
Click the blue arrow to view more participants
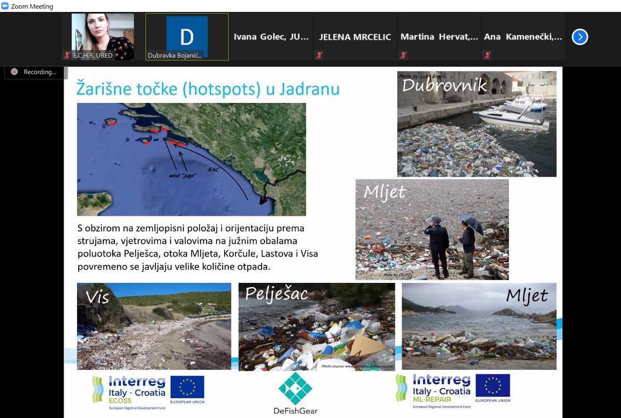coord(580,36)
